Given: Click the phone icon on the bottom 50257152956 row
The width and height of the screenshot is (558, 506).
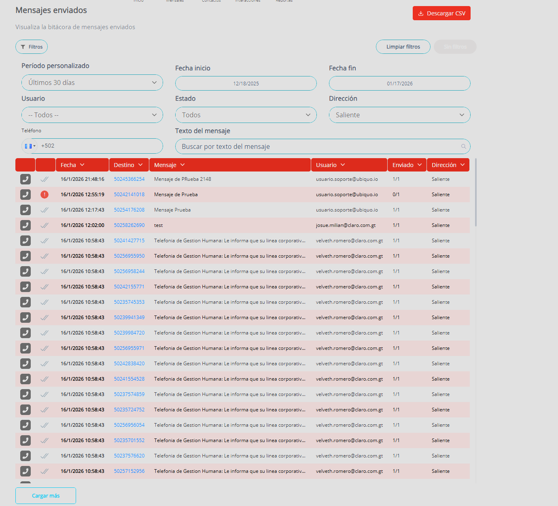Looking at the screenshot, I should click(x=25, y=471).
